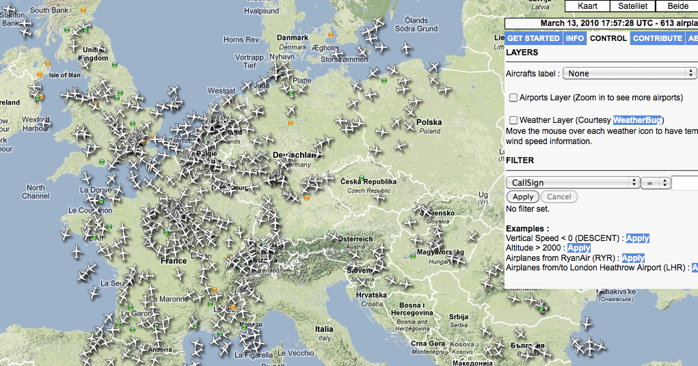Viewport: 698px width, 366px height.
Task: Click the Apply filter button
Action: (x=523, y=197)
